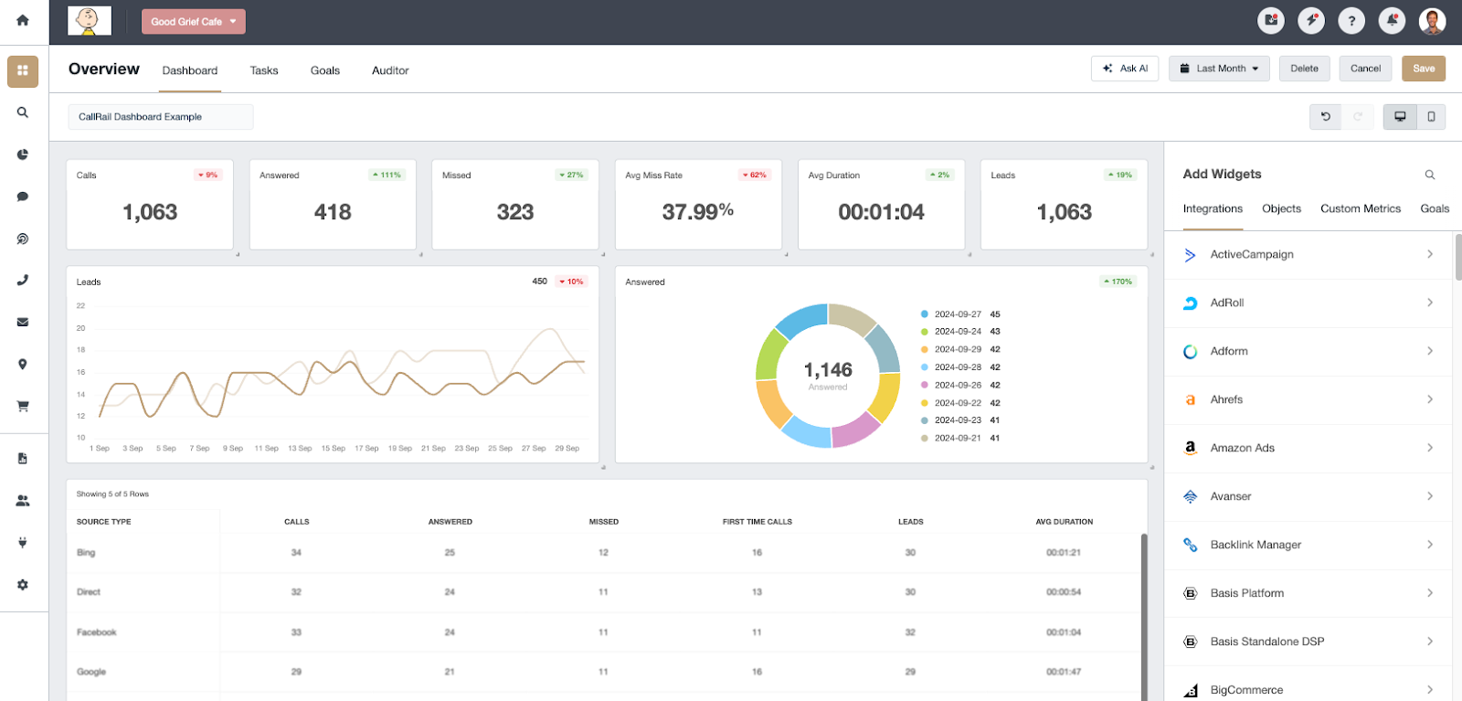Open the Good Grief Cafe dropdown
This screenshot has width=1462, height=701.
click(193, 22)
